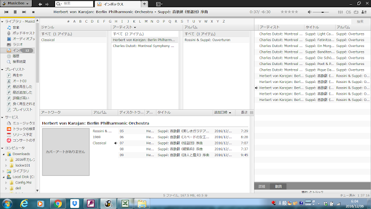Navigate forward with the right arrow
The image size is (371, 209).
[47, 4]
